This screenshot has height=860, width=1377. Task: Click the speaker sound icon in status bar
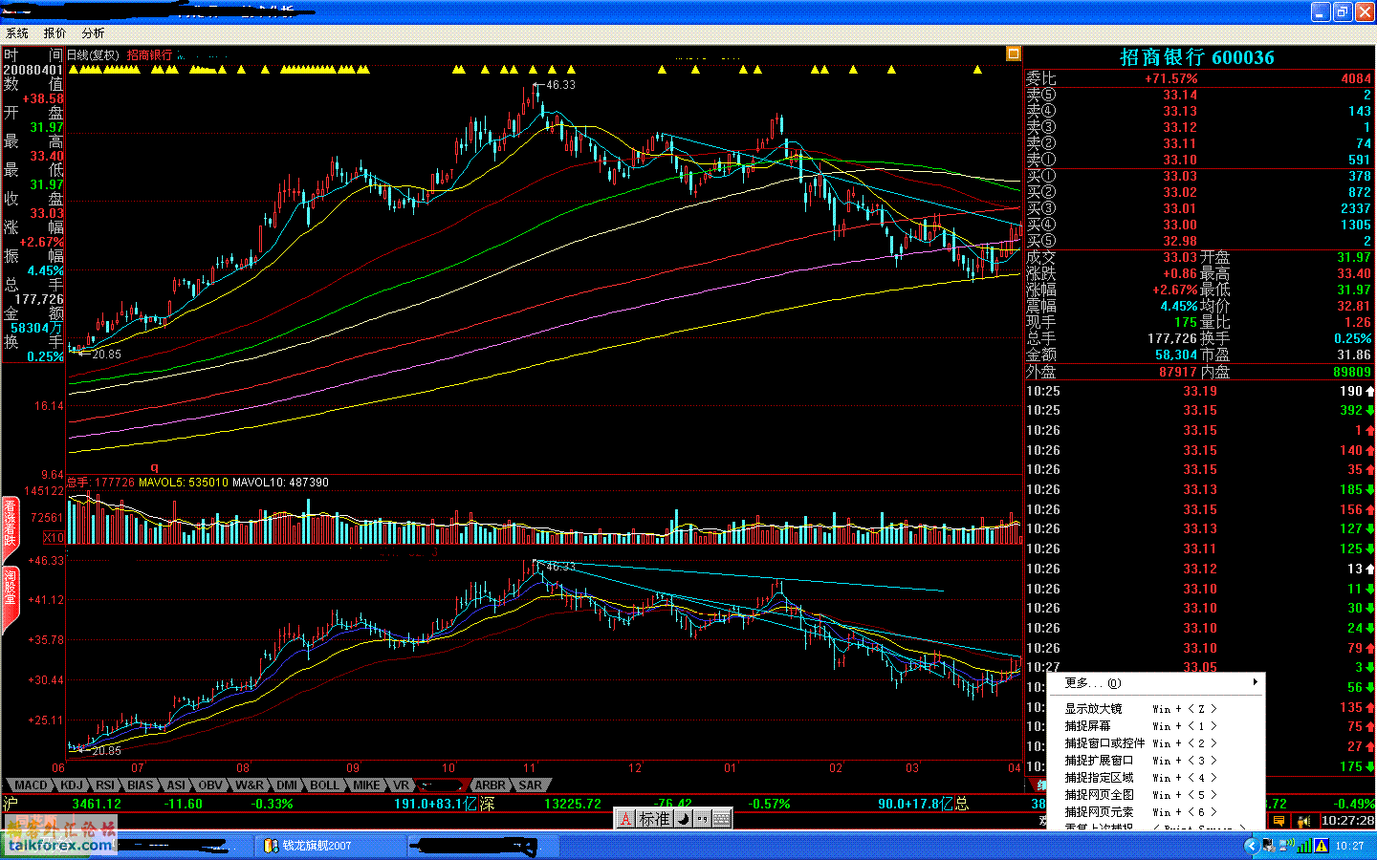1303,821
